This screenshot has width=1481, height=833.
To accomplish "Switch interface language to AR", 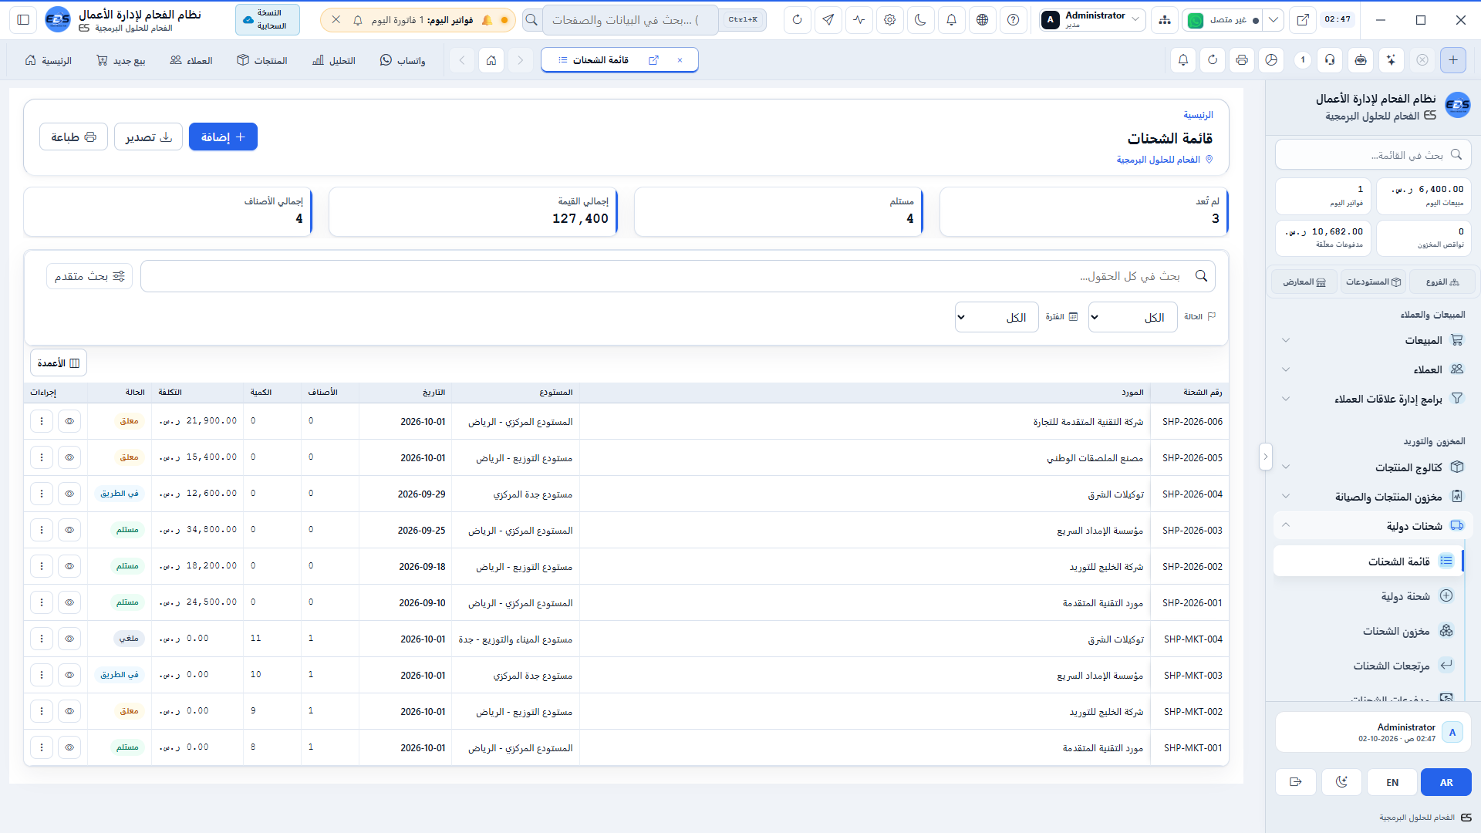I will (x=1446, y=782).
